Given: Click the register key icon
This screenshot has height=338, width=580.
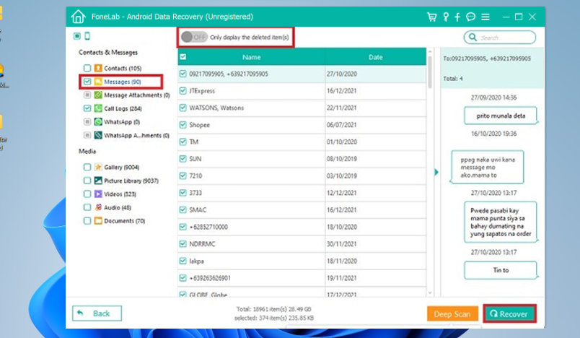Looking at the screenshot, I should [x=446, y=17].
